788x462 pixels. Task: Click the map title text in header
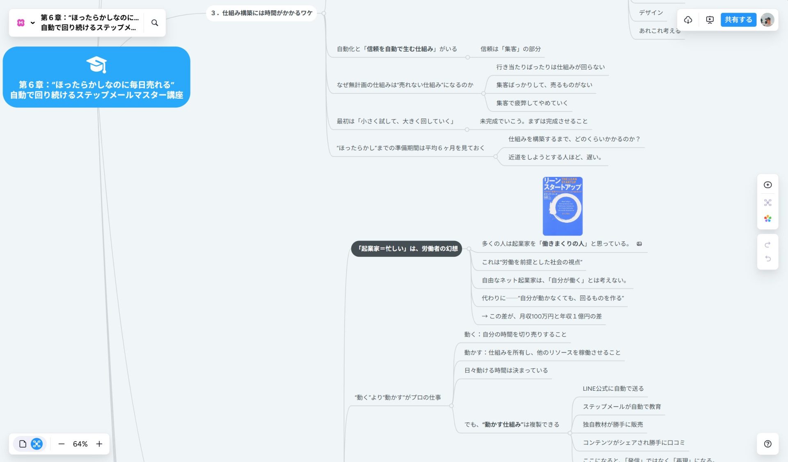89,23
